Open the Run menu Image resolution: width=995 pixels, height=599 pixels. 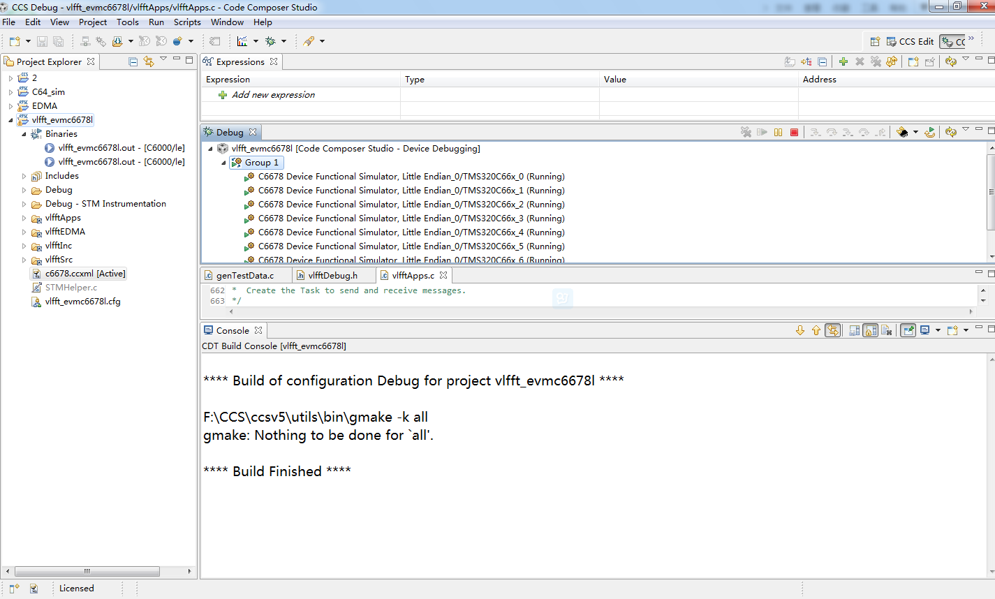pos(156,22)
